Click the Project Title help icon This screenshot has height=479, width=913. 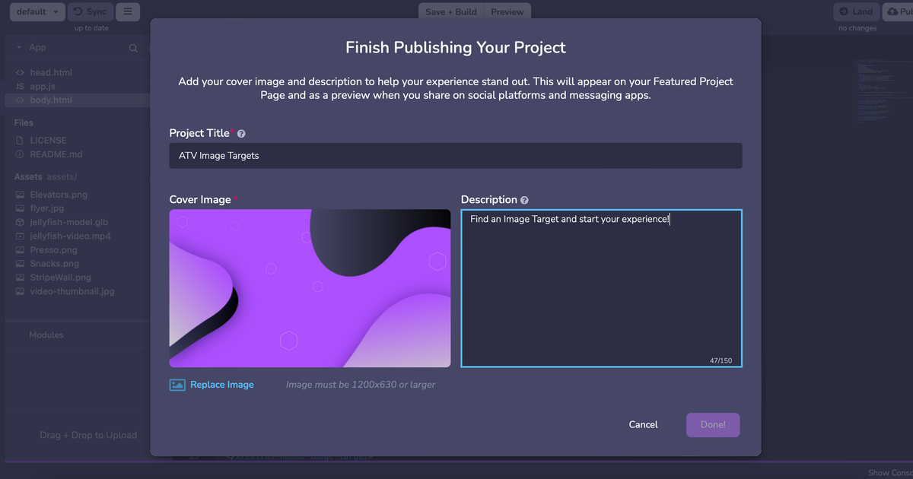click(x=241, y=134)
